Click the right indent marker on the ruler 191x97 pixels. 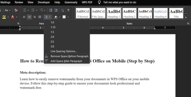point(155,28)
